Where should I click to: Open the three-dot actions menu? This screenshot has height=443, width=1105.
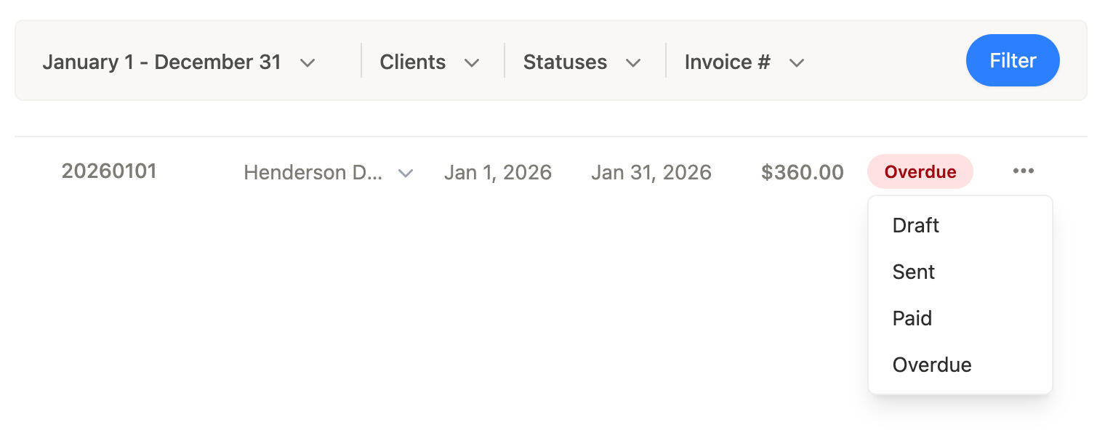point(1023,171)
